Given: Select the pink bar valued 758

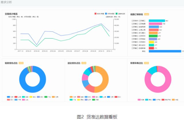Looking at the screenshot, I should pyautogui.click(x=155, y=24).
